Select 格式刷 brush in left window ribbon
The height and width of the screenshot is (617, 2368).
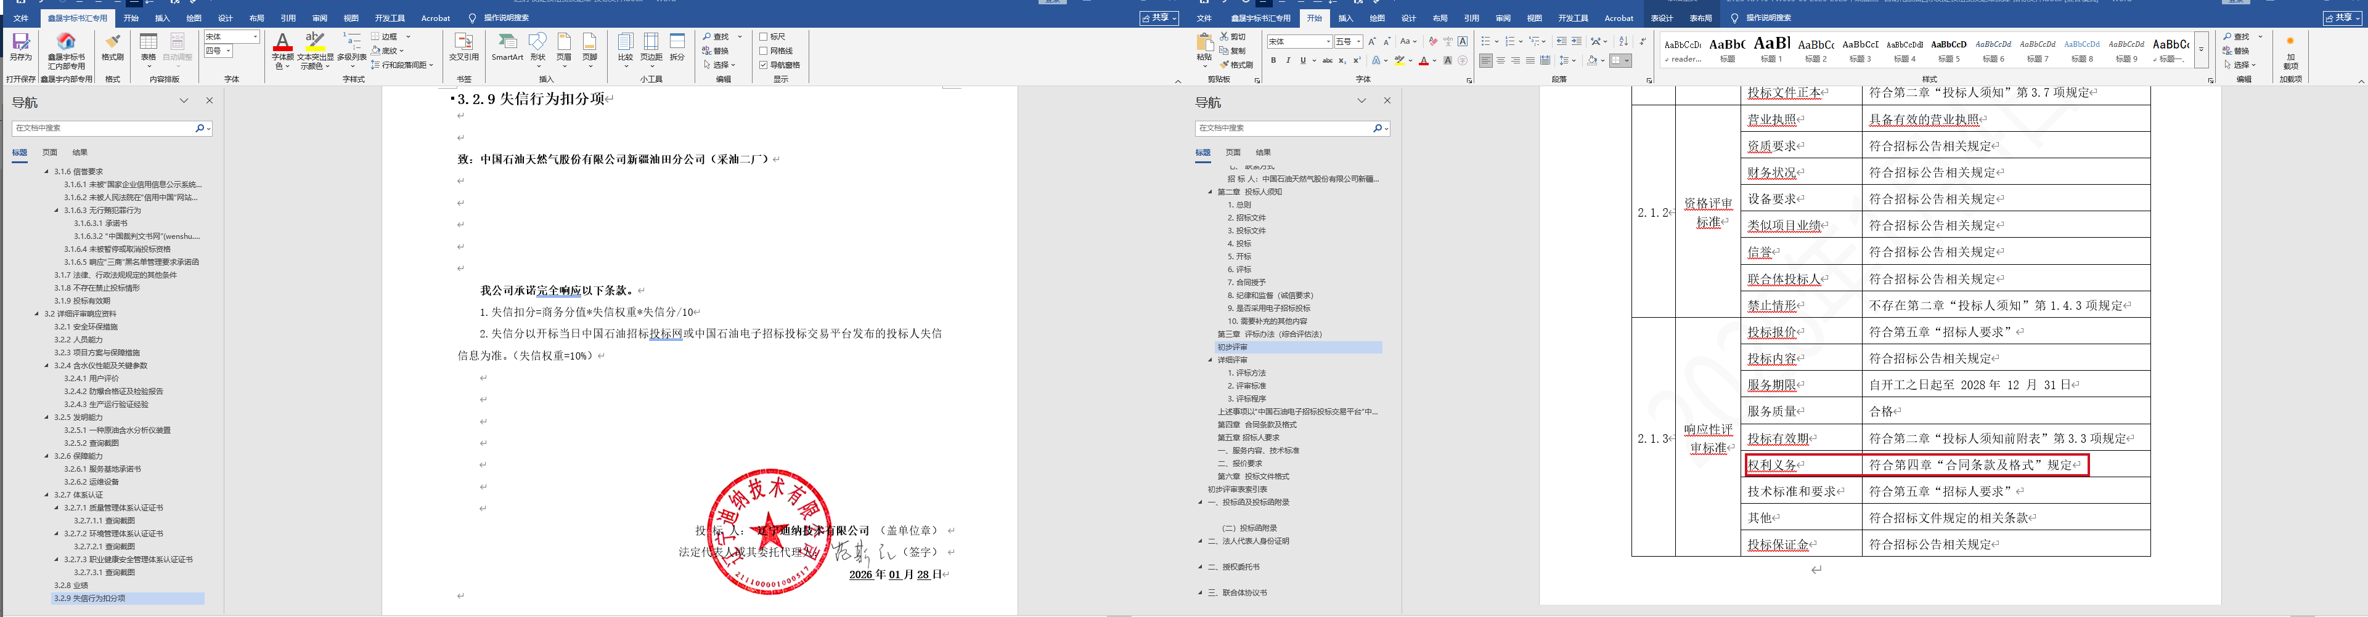pos(112,47)
